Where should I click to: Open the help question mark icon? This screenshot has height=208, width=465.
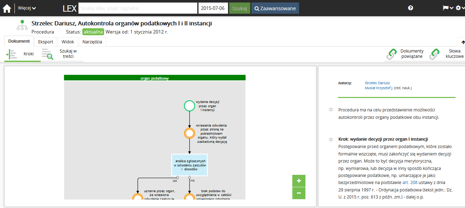click(410, 8)
